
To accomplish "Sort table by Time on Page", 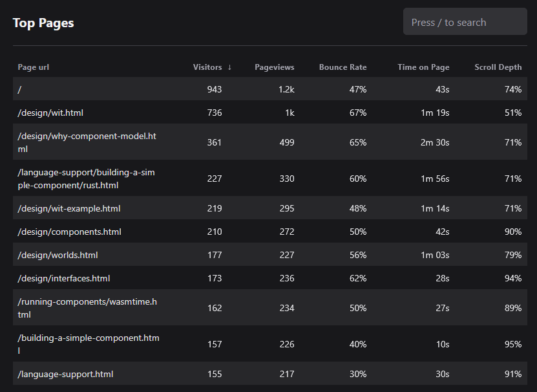I will (x=423, y=67).
